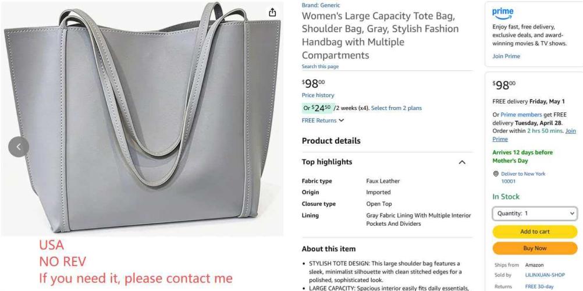Click the Deliver to New York location pin icon

496,174
